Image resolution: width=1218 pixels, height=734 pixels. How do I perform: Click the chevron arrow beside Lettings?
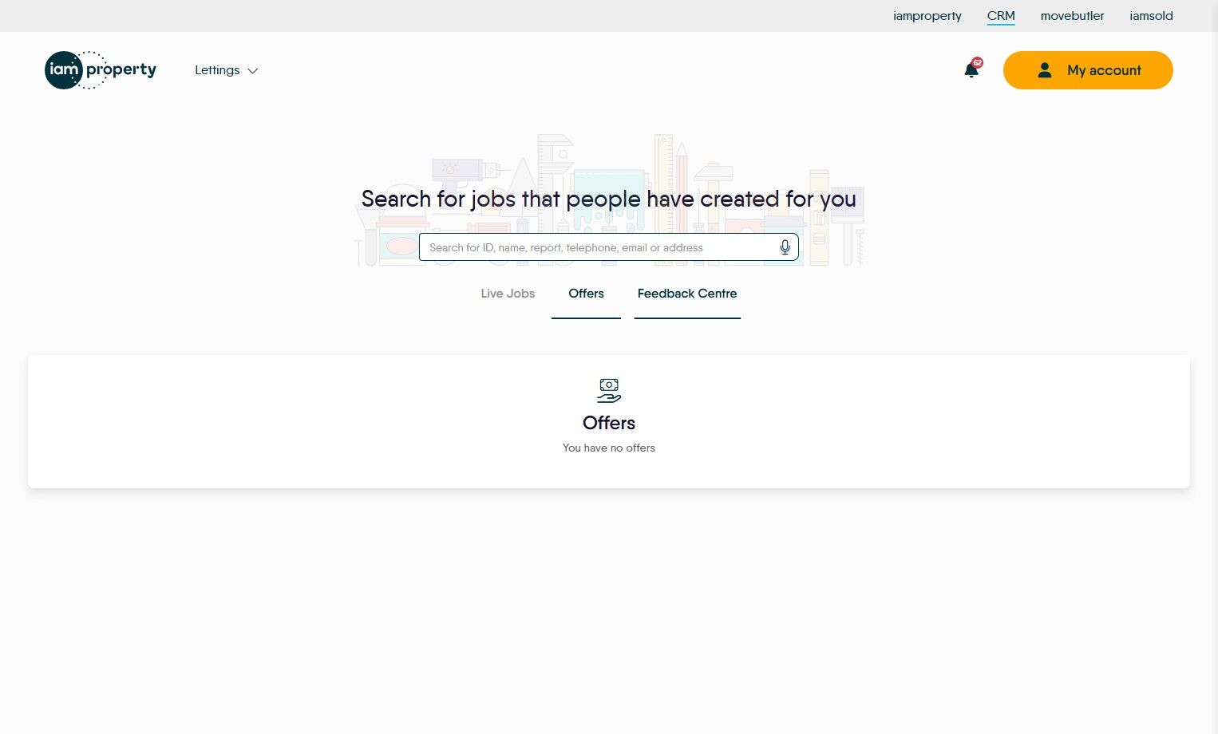(252, 71)
